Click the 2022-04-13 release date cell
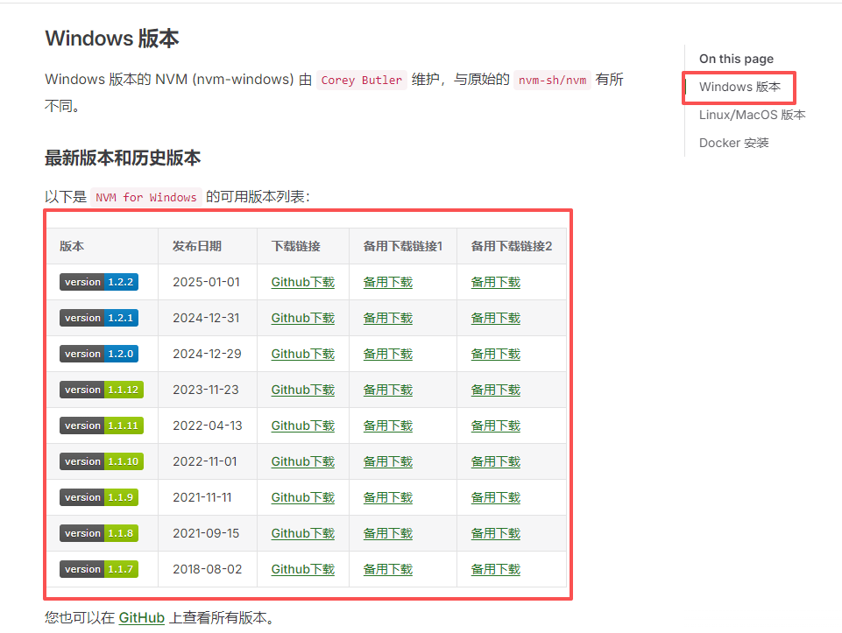Image resolution: width=842 pixels, height=633 pixels. point(208,426)
